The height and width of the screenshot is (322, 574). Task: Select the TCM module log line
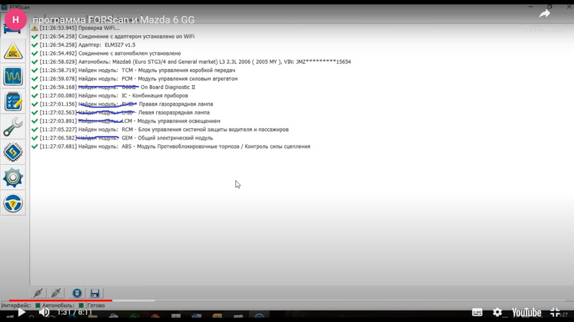point(133,70)
